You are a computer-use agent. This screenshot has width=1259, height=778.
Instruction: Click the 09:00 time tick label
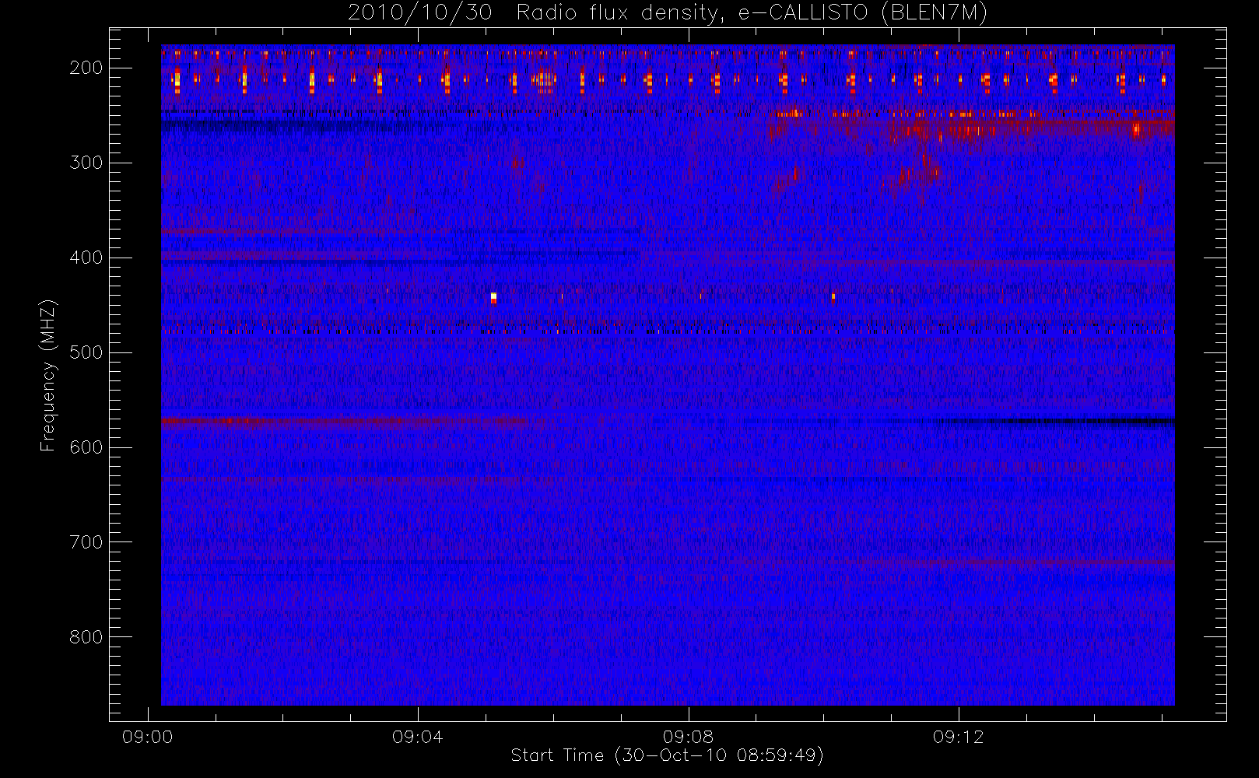click(x=148, y=737)
